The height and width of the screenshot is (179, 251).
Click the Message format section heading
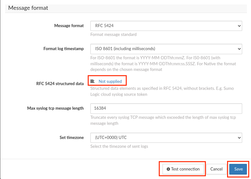pyautogui.click(x=28, y=8)
